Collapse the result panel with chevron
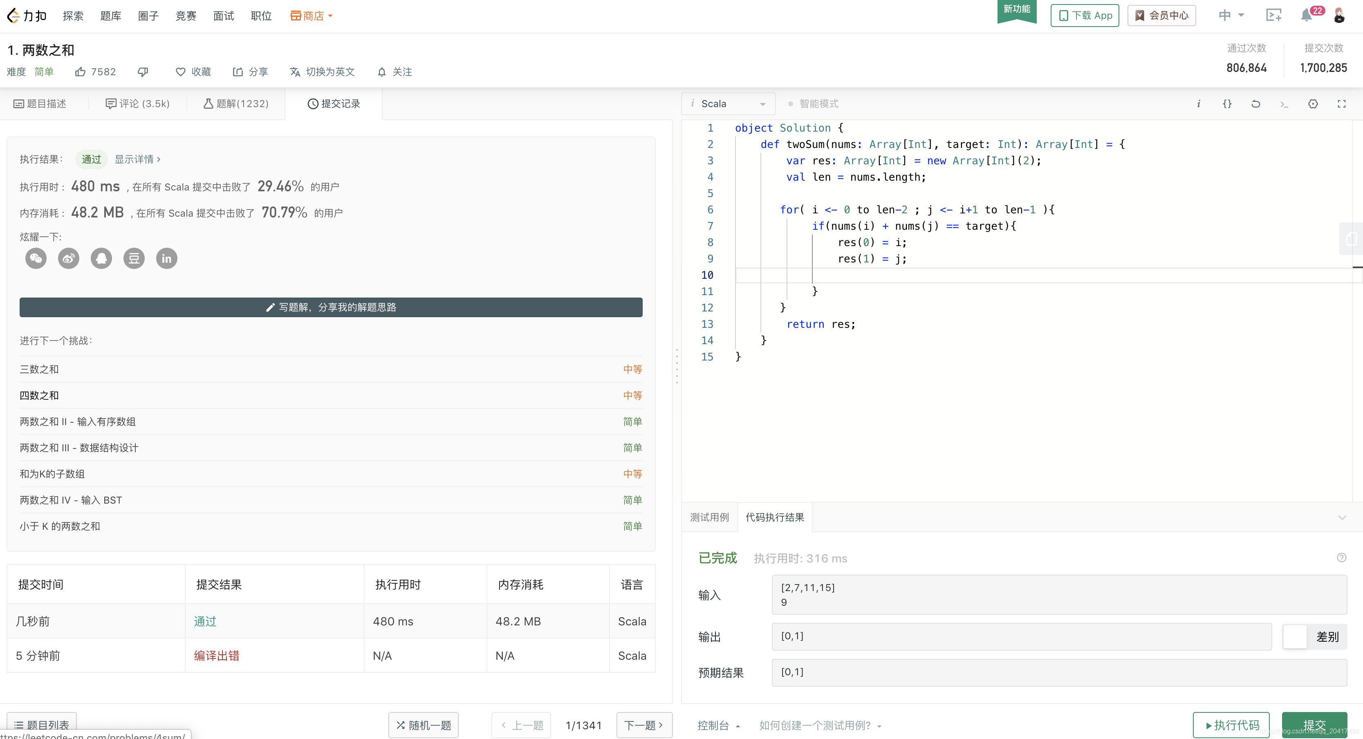Viewport: 1363px width, 739px height. pos(1343,517)
